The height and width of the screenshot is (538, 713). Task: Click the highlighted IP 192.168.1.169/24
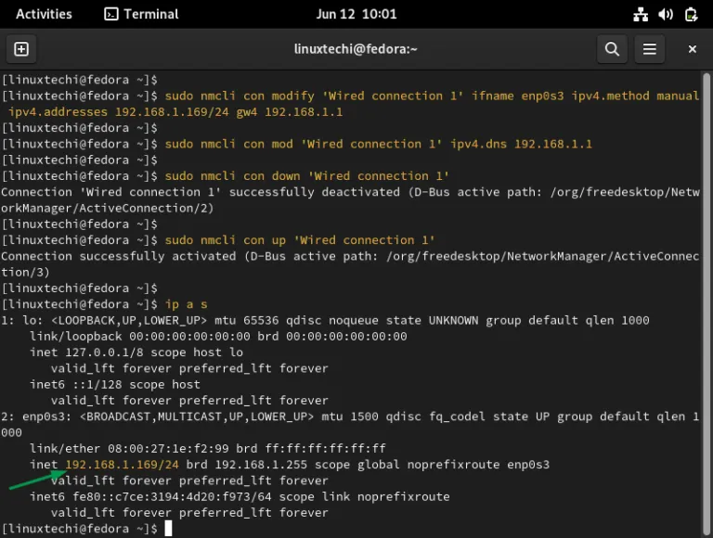(122, 465)
